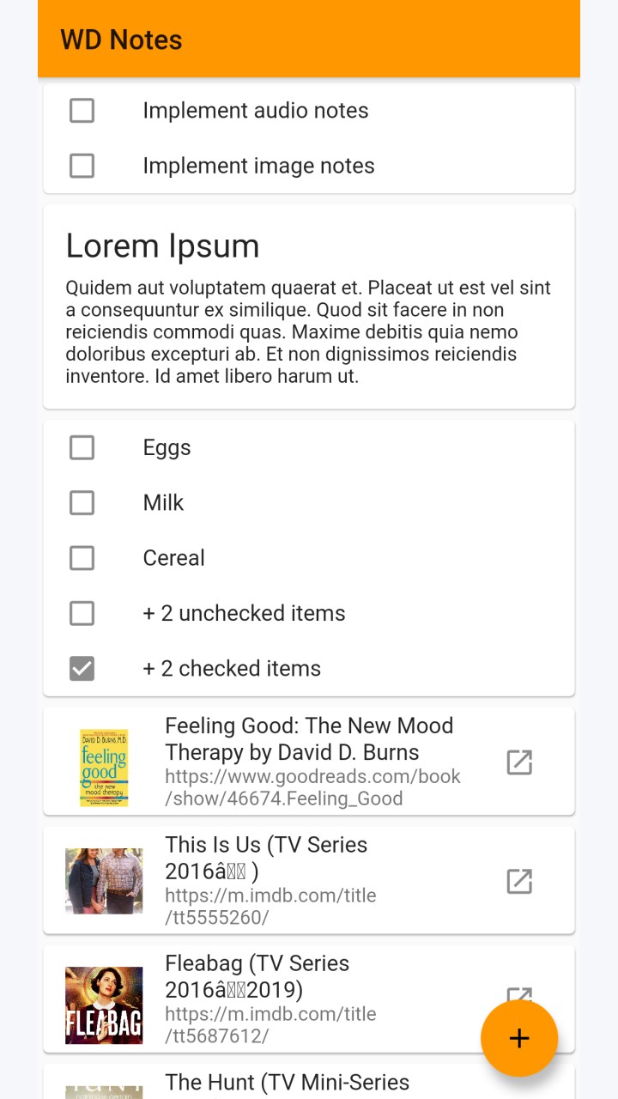Check the Implement image notes checkbox
The width and height of the screenshot is (618, 1099).
pyautogui.click(x=82, y=166)
